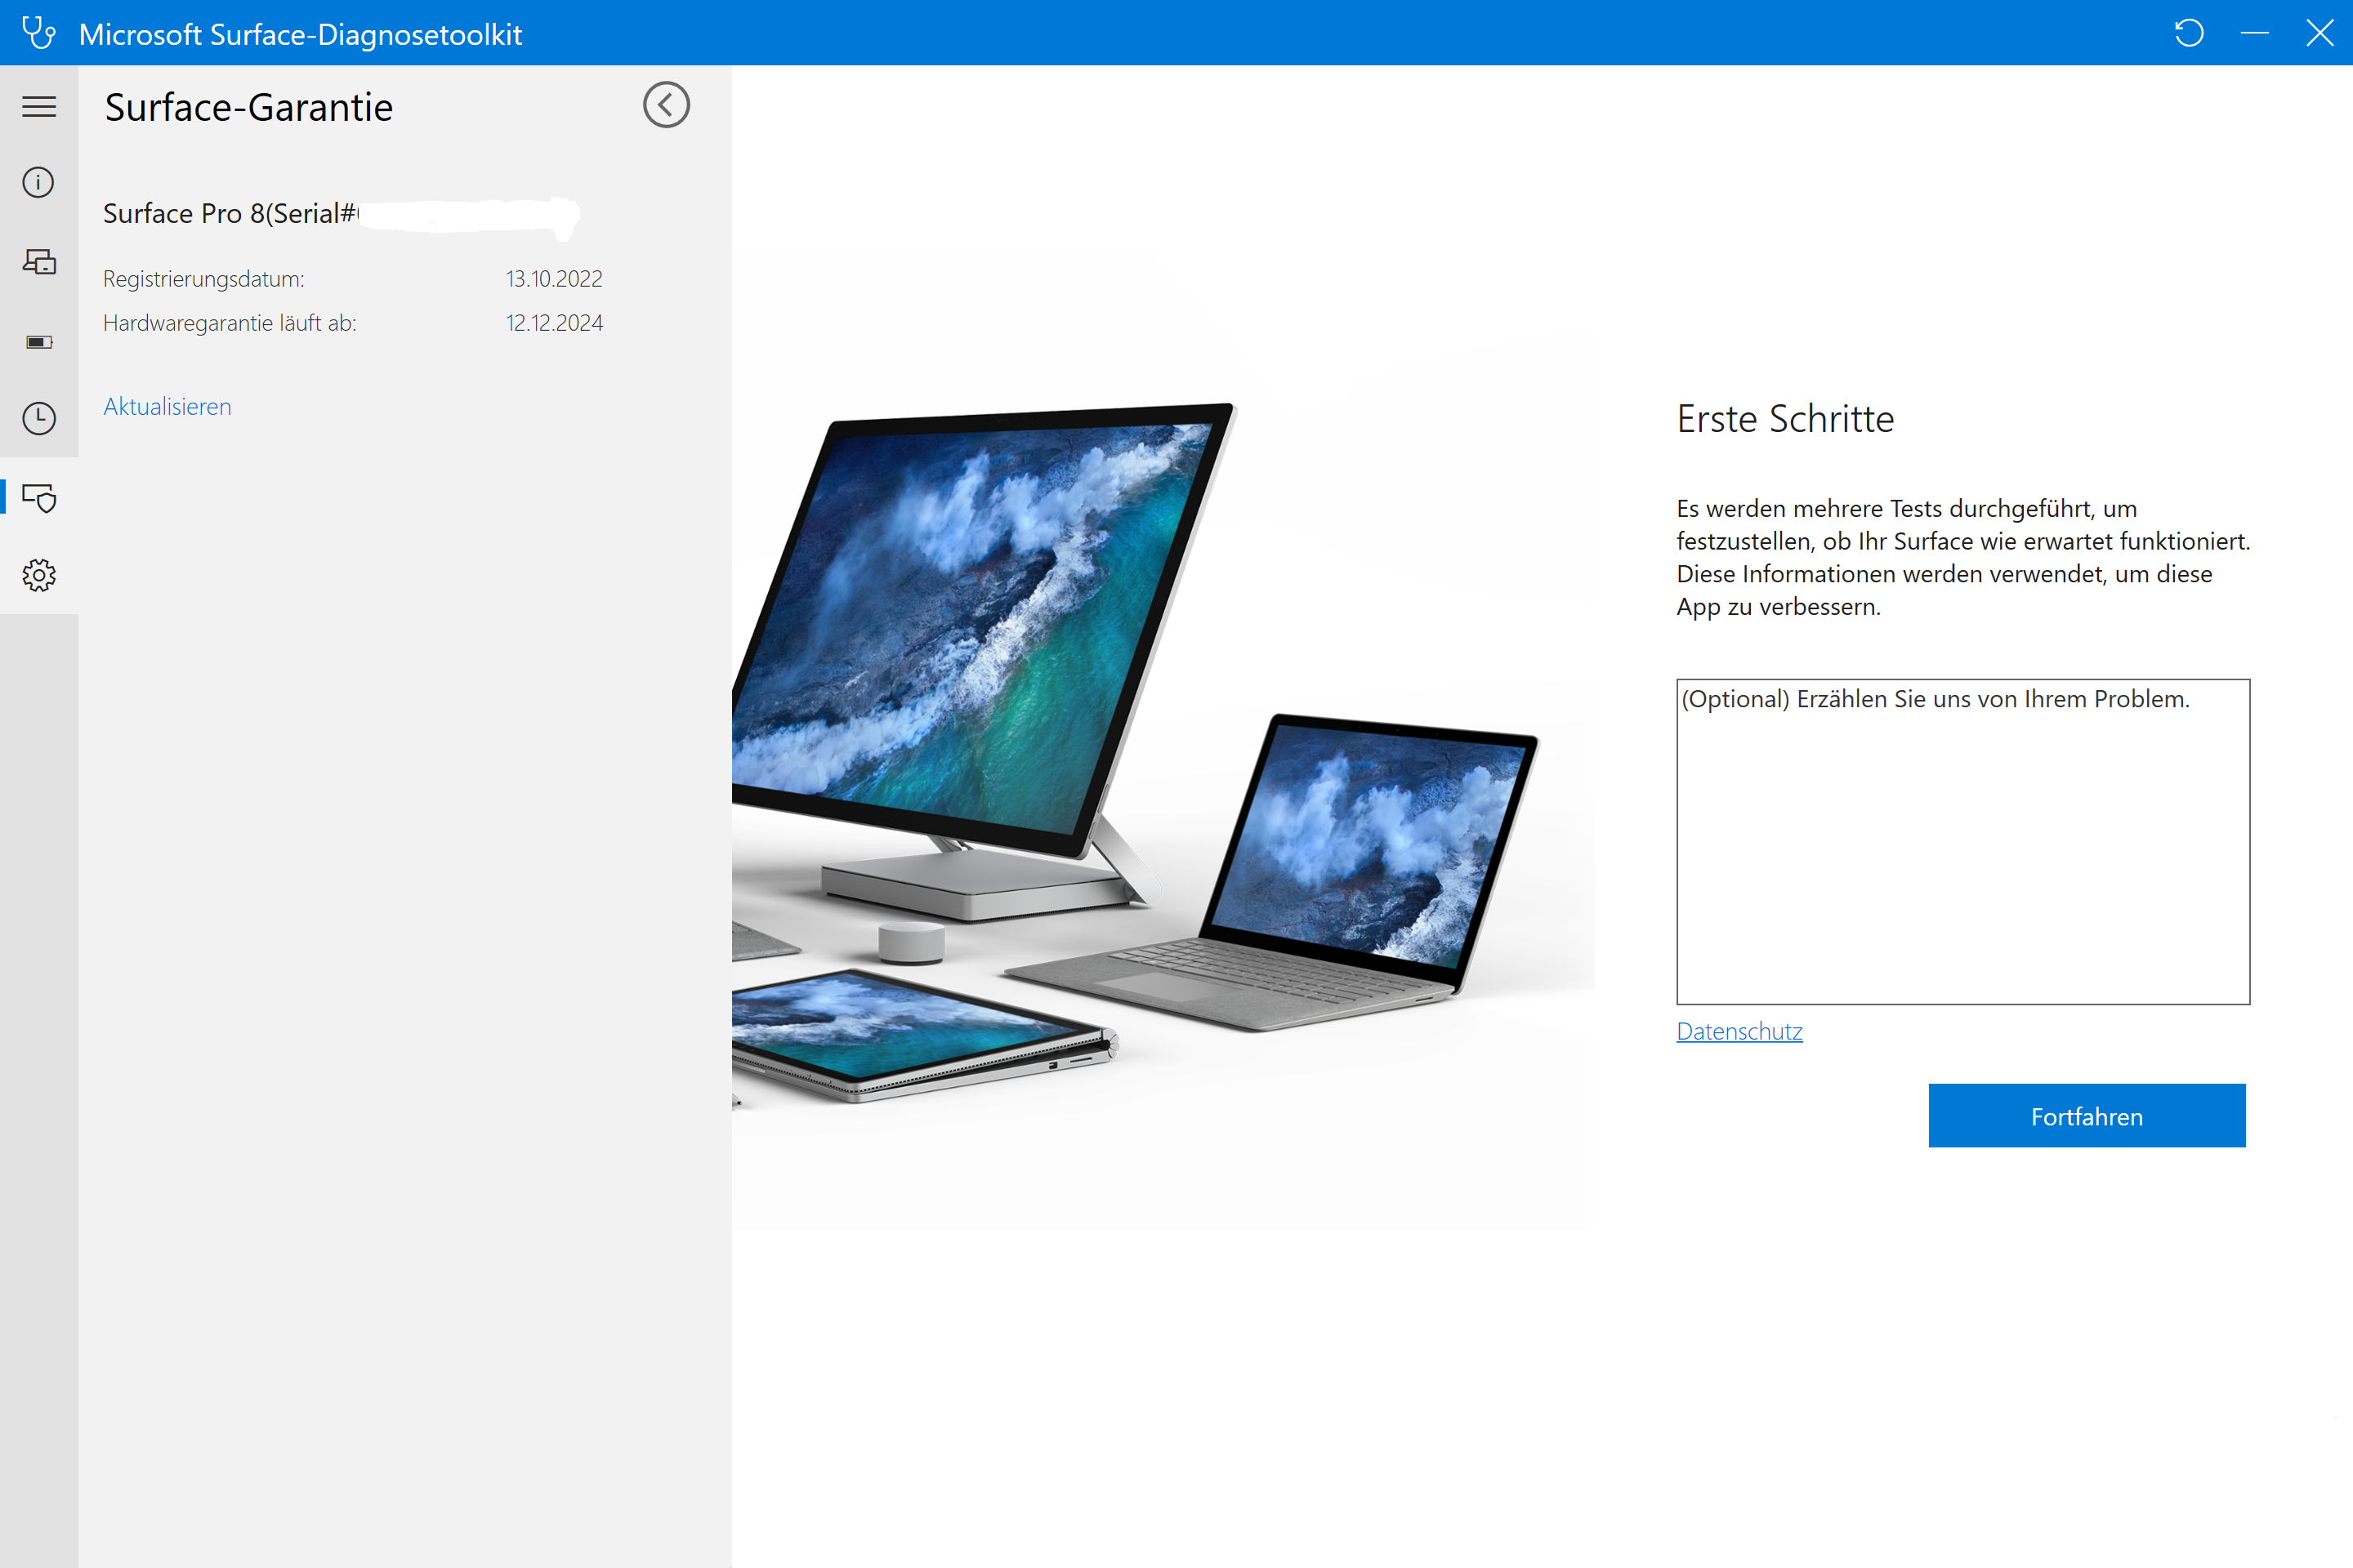Collapse Surface-Garantie panel with back arrow
This screenshot has width=2353, height=1568.
(667, 105)
